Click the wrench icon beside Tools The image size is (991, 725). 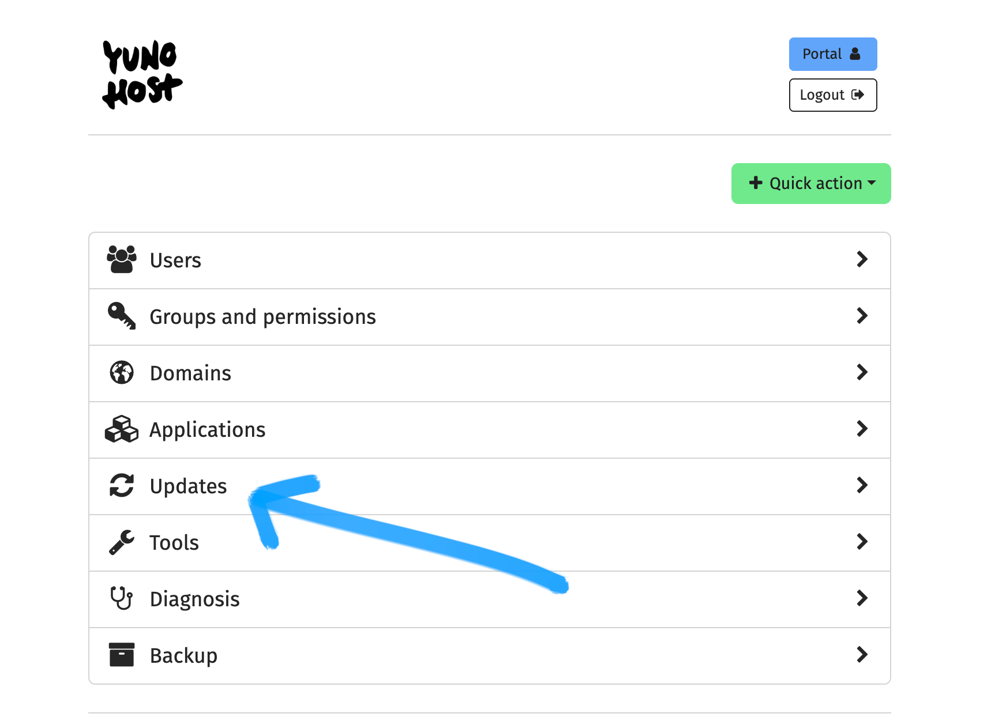click(x=121, y=542)
